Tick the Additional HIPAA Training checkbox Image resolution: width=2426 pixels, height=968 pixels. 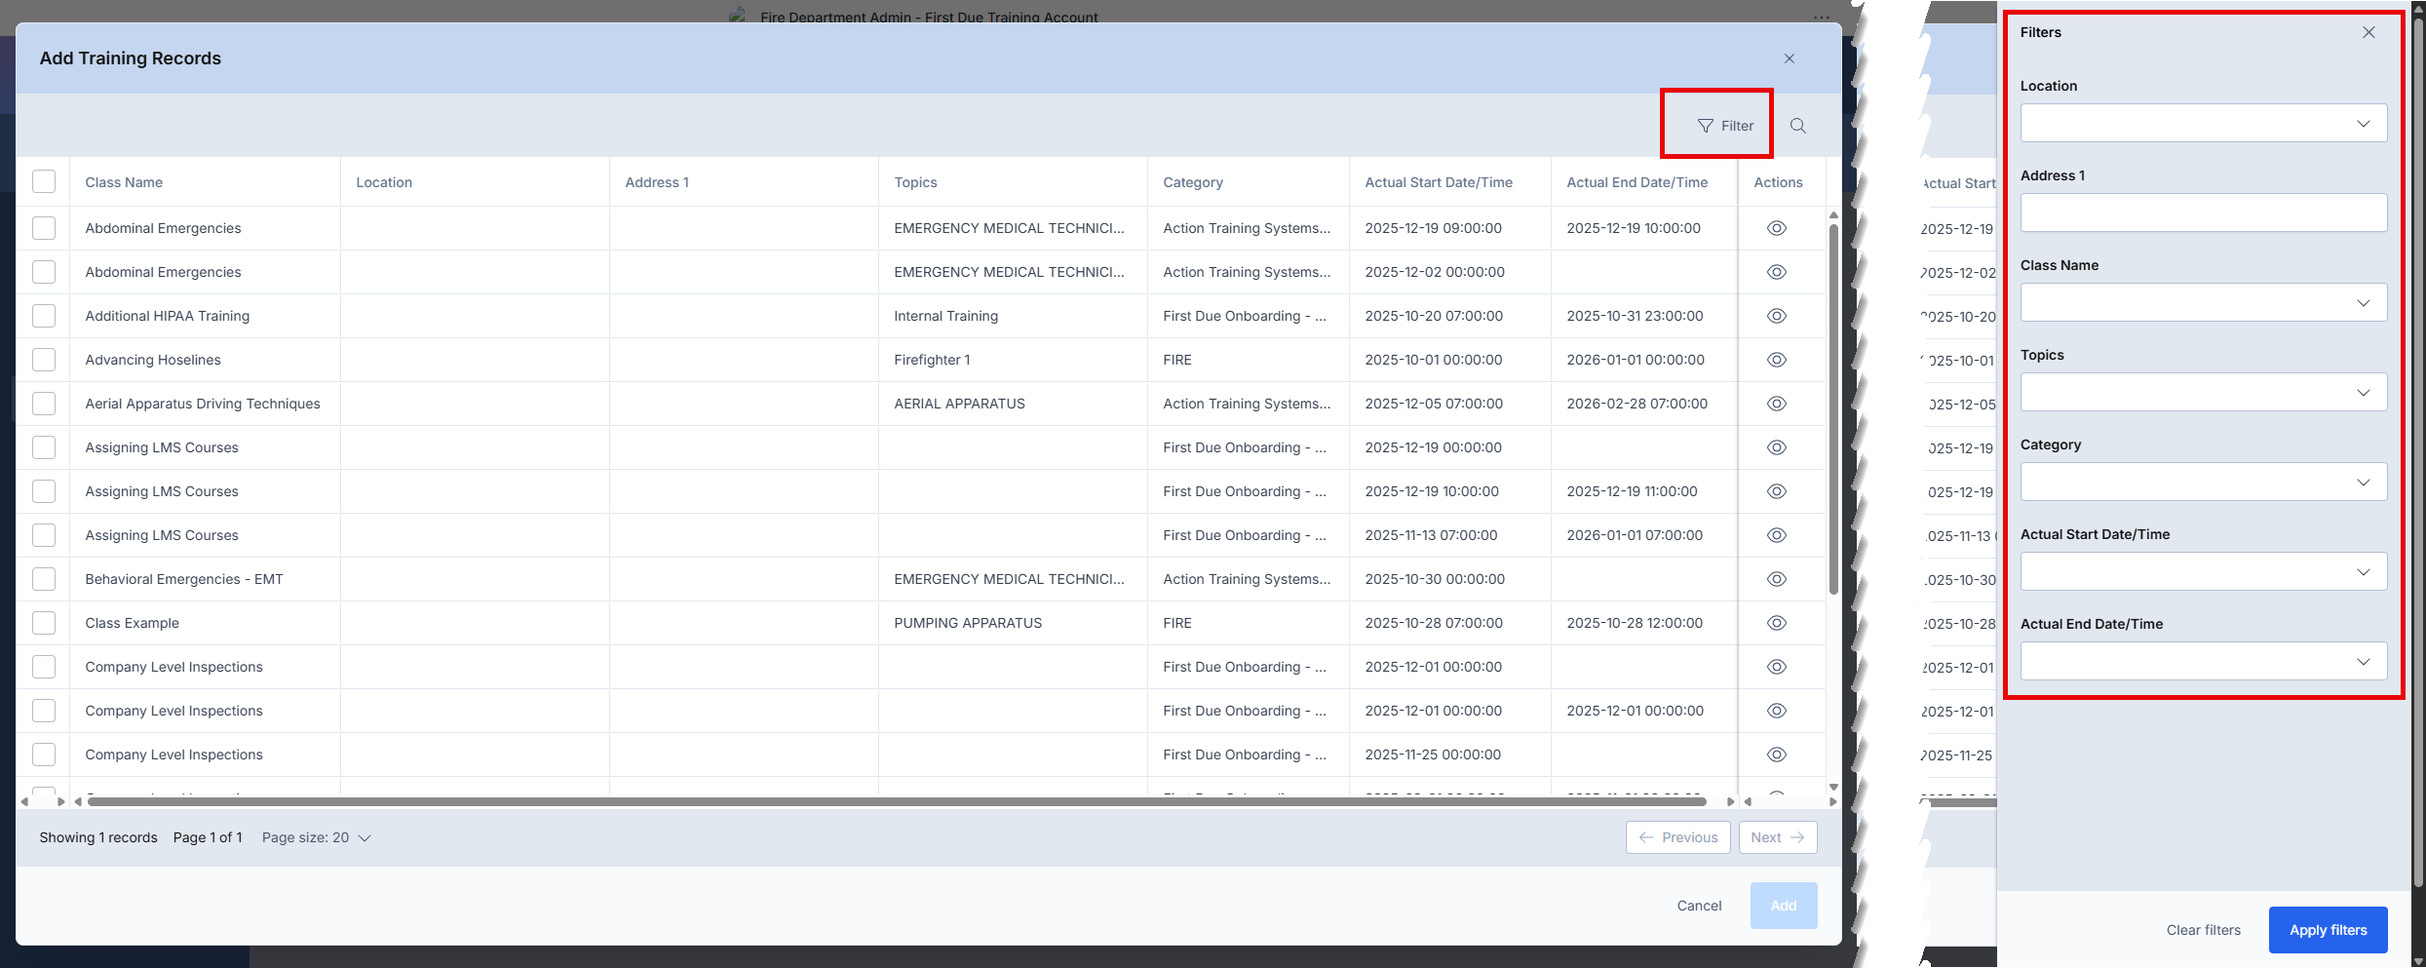tap(44, 316)
